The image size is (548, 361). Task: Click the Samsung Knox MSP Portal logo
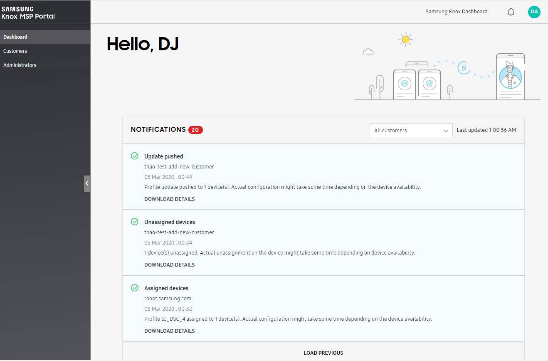(x=28, y=13)
